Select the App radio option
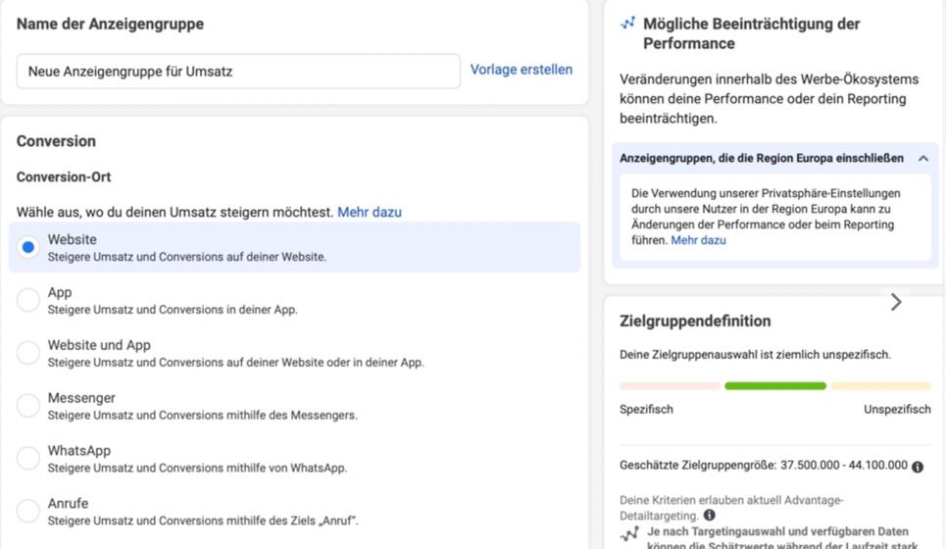Image resolution: width=946 pixels, height=549 pixels. [28, 300]
